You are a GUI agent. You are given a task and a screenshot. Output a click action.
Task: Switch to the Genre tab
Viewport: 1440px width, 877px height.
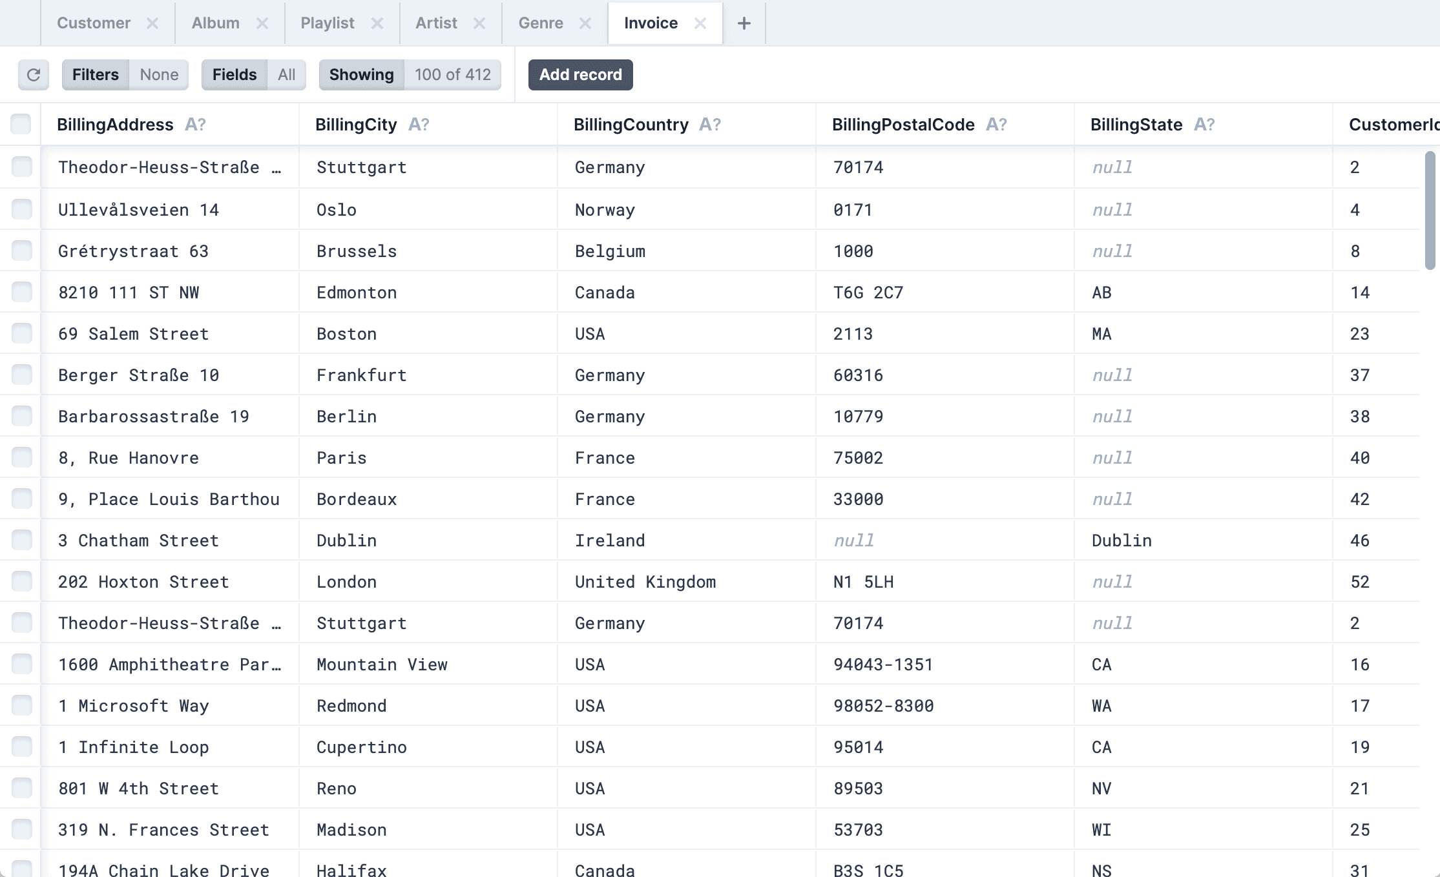pyautogui.click(x=541, y=23)
